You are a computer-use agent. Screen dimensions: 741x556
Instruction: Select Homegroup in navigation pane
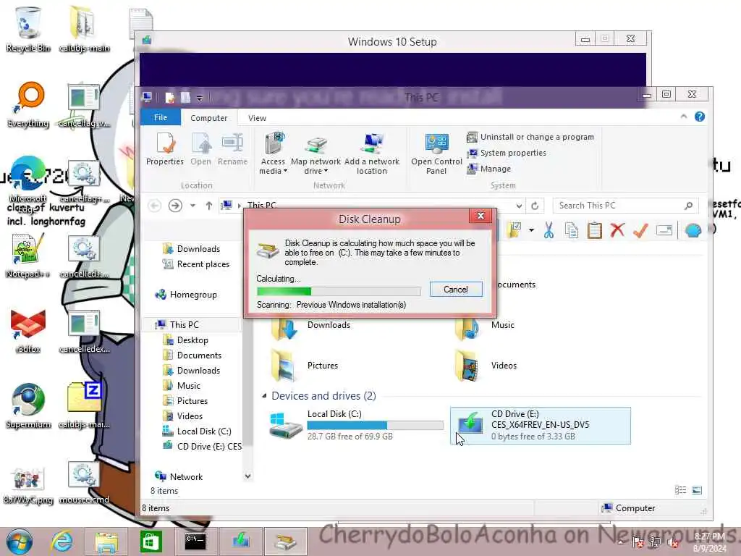186,295
